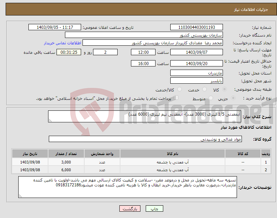
Task: Click row number 2 cell
Action: point(266,170)
